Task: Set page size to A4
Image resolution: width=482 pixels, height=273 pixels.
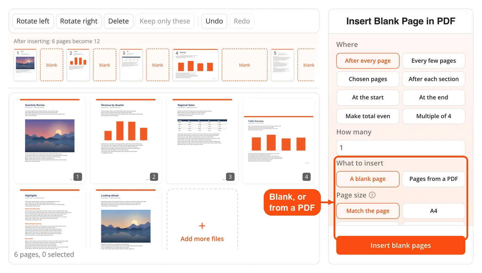Action: point(433,211)
